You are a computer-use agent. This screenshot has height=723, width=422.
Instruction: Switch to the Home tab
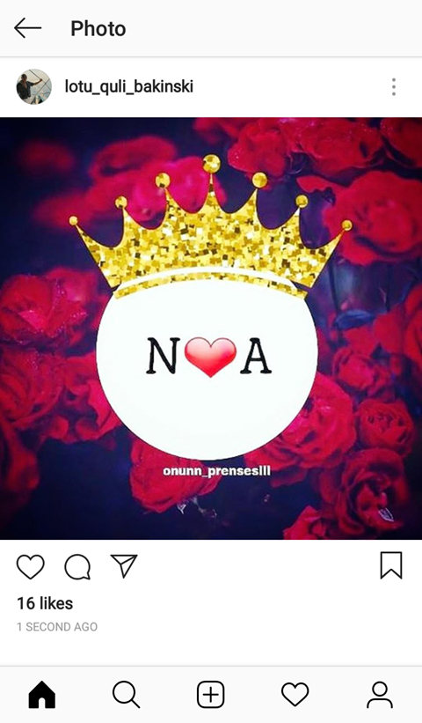42,694
